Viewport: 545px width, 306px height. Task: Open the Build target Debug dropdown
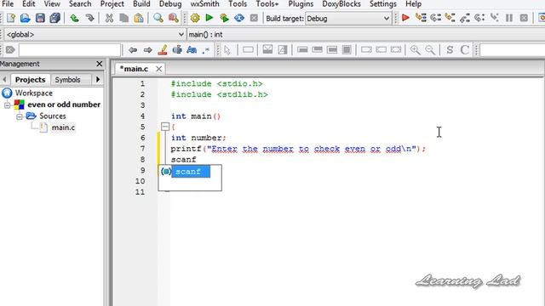[x=348, y=19]
